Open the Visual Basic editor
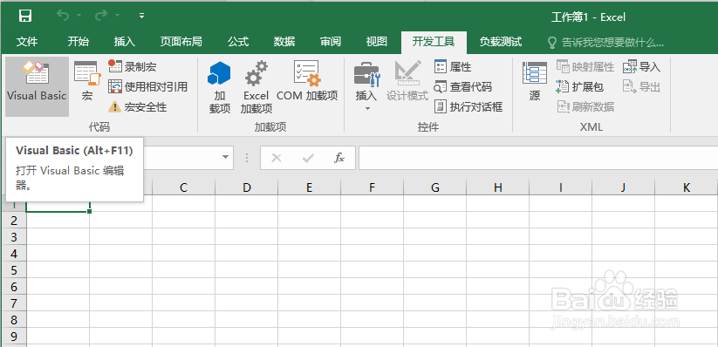This screenshot has width=718, height=347. (x=38, y=86)
